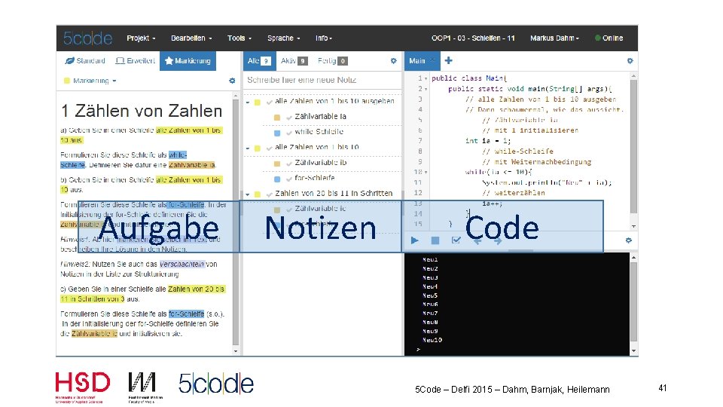Filter notes by Fertig tab
The width and height of the screenshot is (723, 407).
click(332, 61)
